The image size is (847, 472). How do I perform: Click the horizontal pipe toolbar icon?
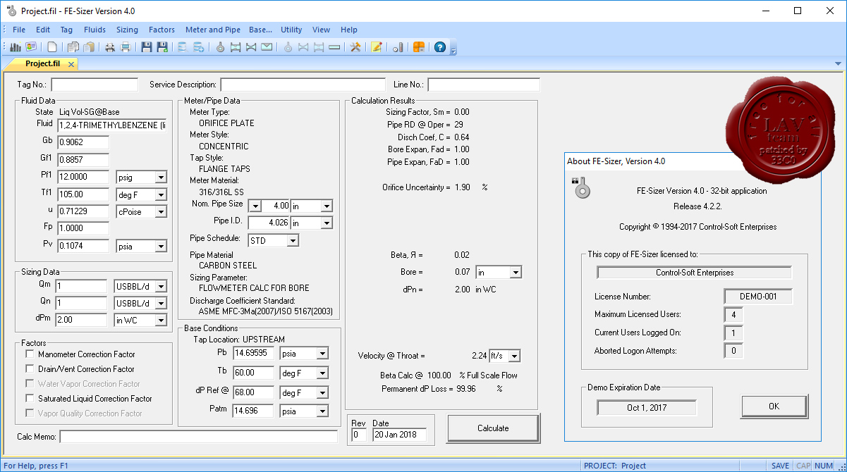click(x=334, y=47)
